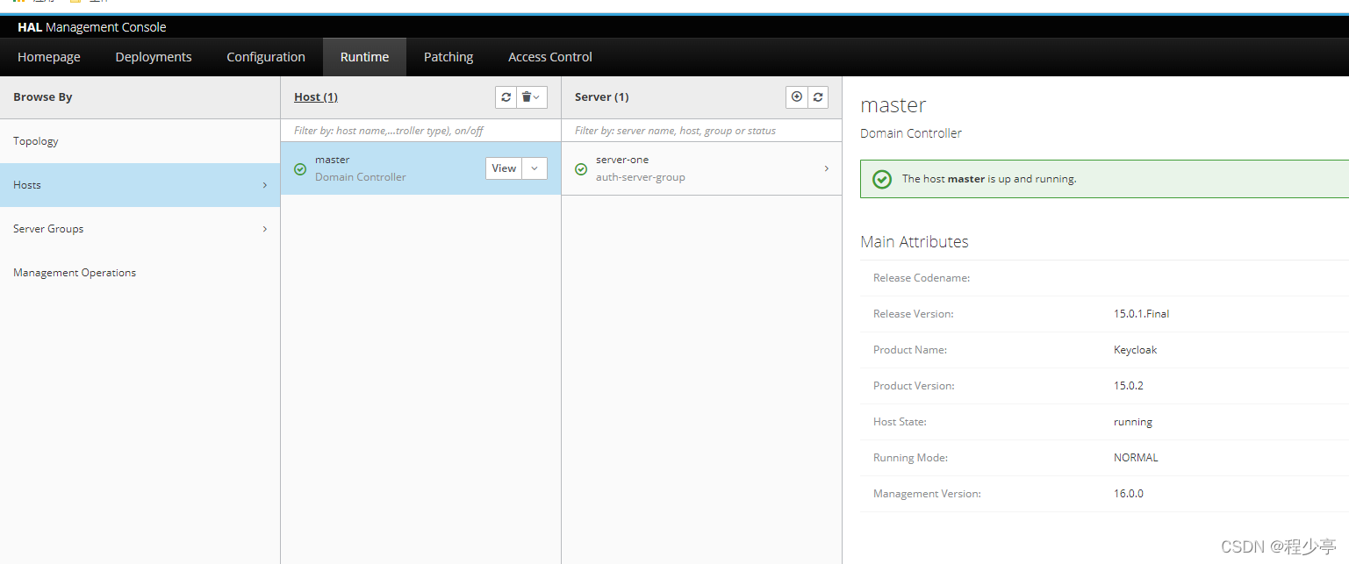Focus the host filter input field

tap(421, 131)
